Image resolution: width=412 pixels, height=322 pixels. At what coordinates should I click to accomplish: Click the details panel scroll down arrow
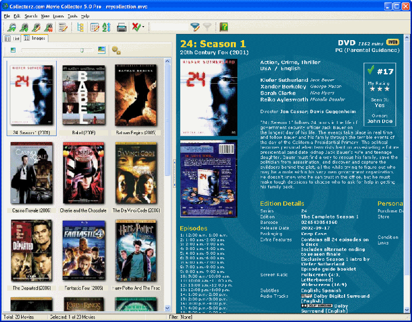[x=406, y=309]
